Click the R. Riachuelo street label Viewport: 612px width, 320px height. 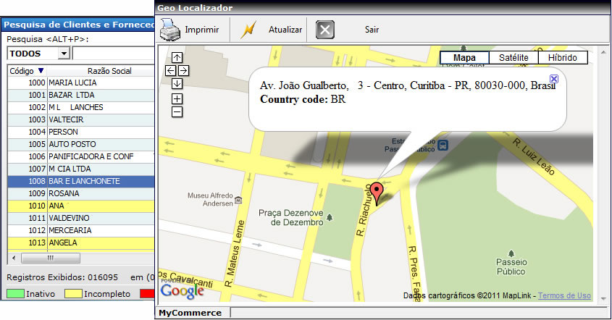[364, 210]
